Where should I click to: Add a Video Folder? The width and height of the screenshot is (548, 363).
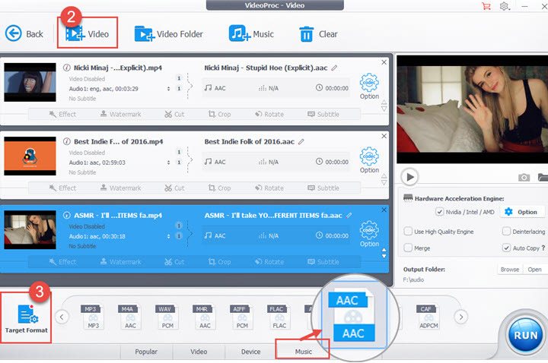coord(168,34)
